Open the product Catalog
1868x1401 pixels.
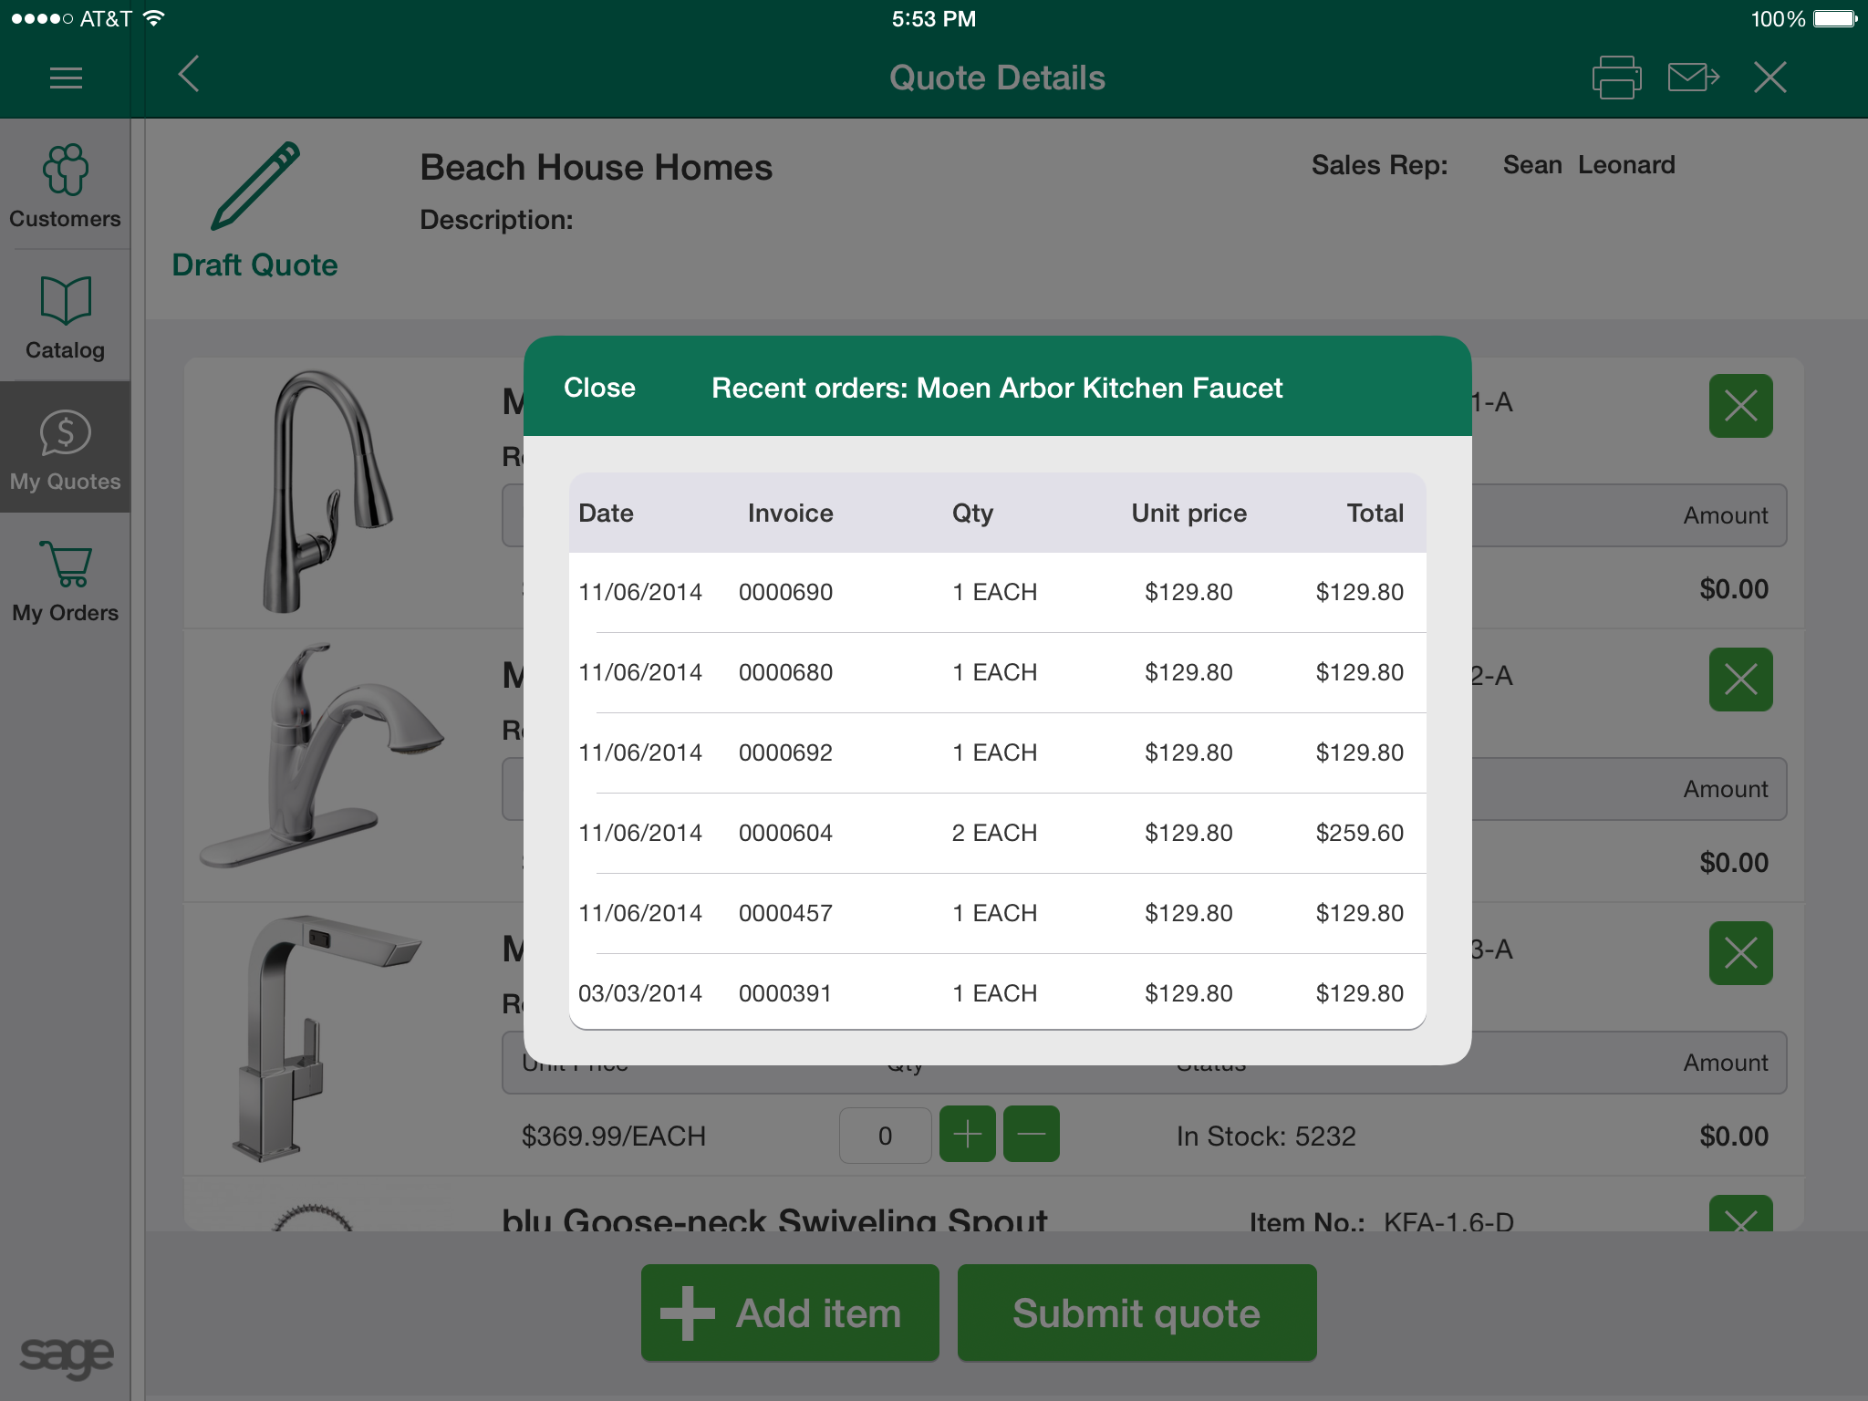click(x=65, y=317)
